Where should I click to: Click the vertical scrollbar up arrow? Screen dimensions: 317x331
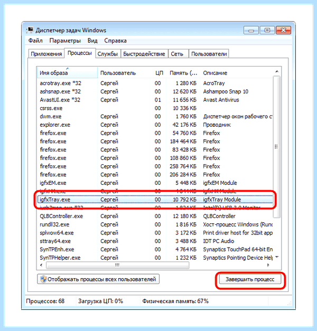pos(277,72)
